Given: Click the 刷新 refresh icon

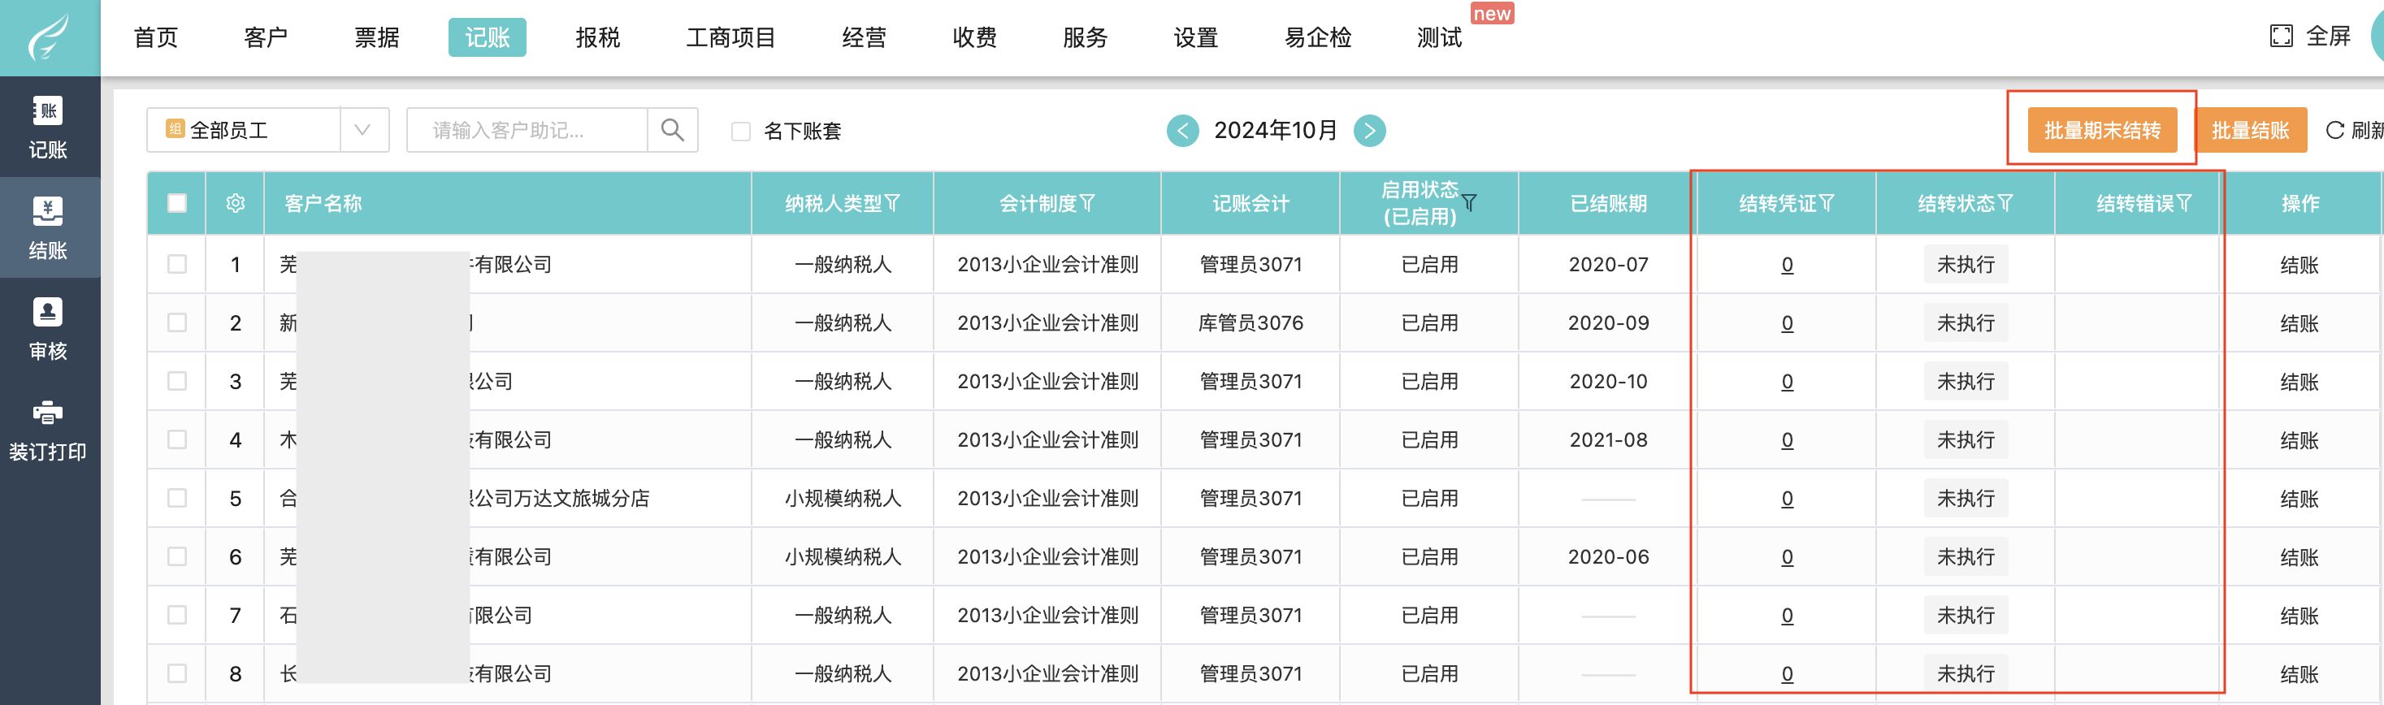Looking at the screenshot, I should (2336, 131).
